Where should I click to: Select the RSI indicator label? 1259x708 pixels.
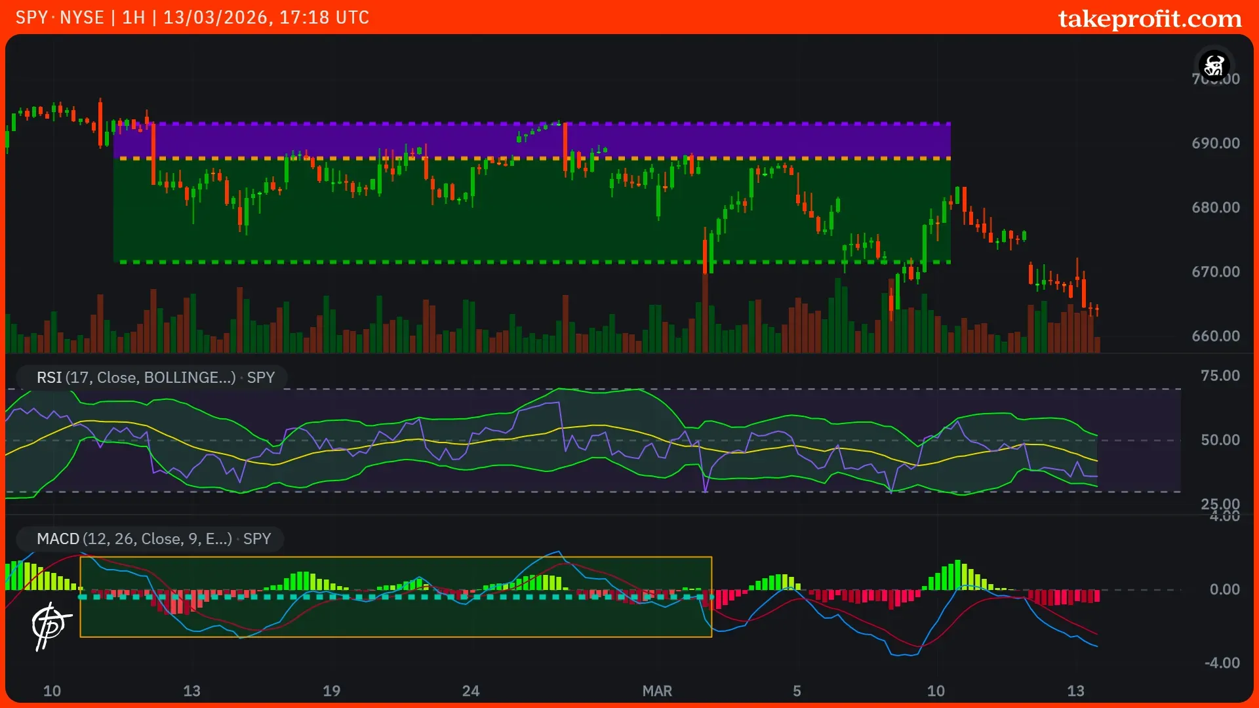coord(155,378)
